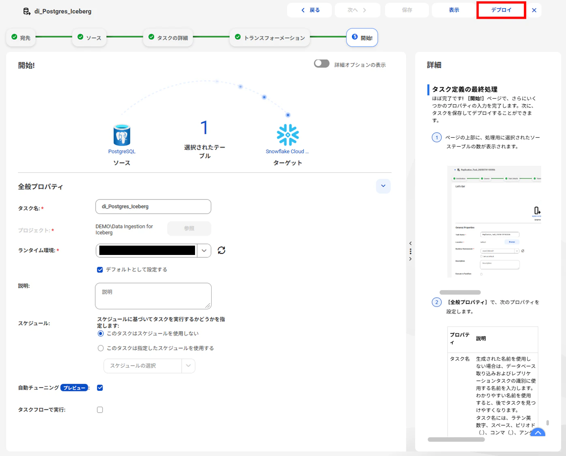This screenshot has height=456, width=566.
Task: Select このタスクは指定したスケジュールを使用する radio
Action: [101, 348]
